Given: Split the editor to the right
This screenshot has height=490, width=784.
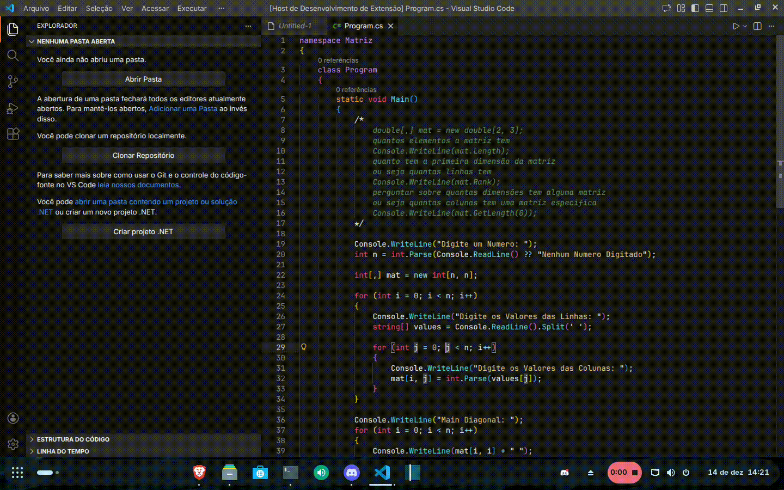Looking at the screenshot, I should (x=757, y=26).
